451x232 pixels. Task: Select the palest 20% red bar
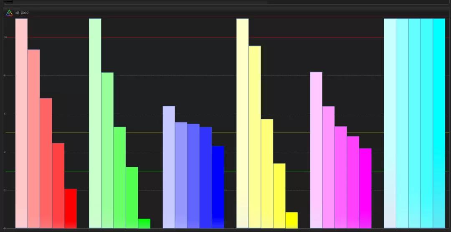tap(21, 123)
